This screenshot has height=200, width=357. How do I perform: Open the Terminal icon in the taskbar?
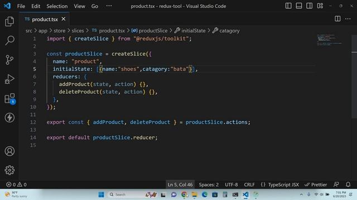tap(235, 194)
